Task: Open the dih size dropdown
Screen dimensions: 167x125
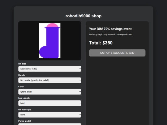Action: (49, 69)
